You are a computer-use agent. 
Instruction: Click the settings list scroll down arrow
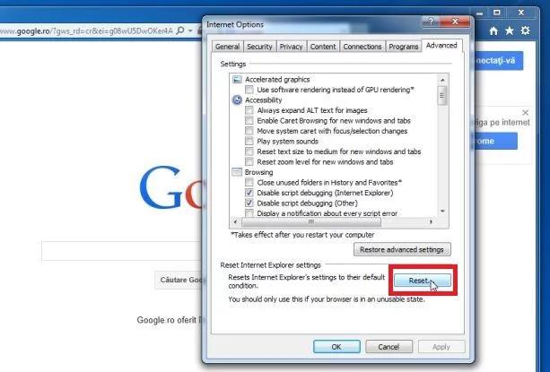coord(442,211)
